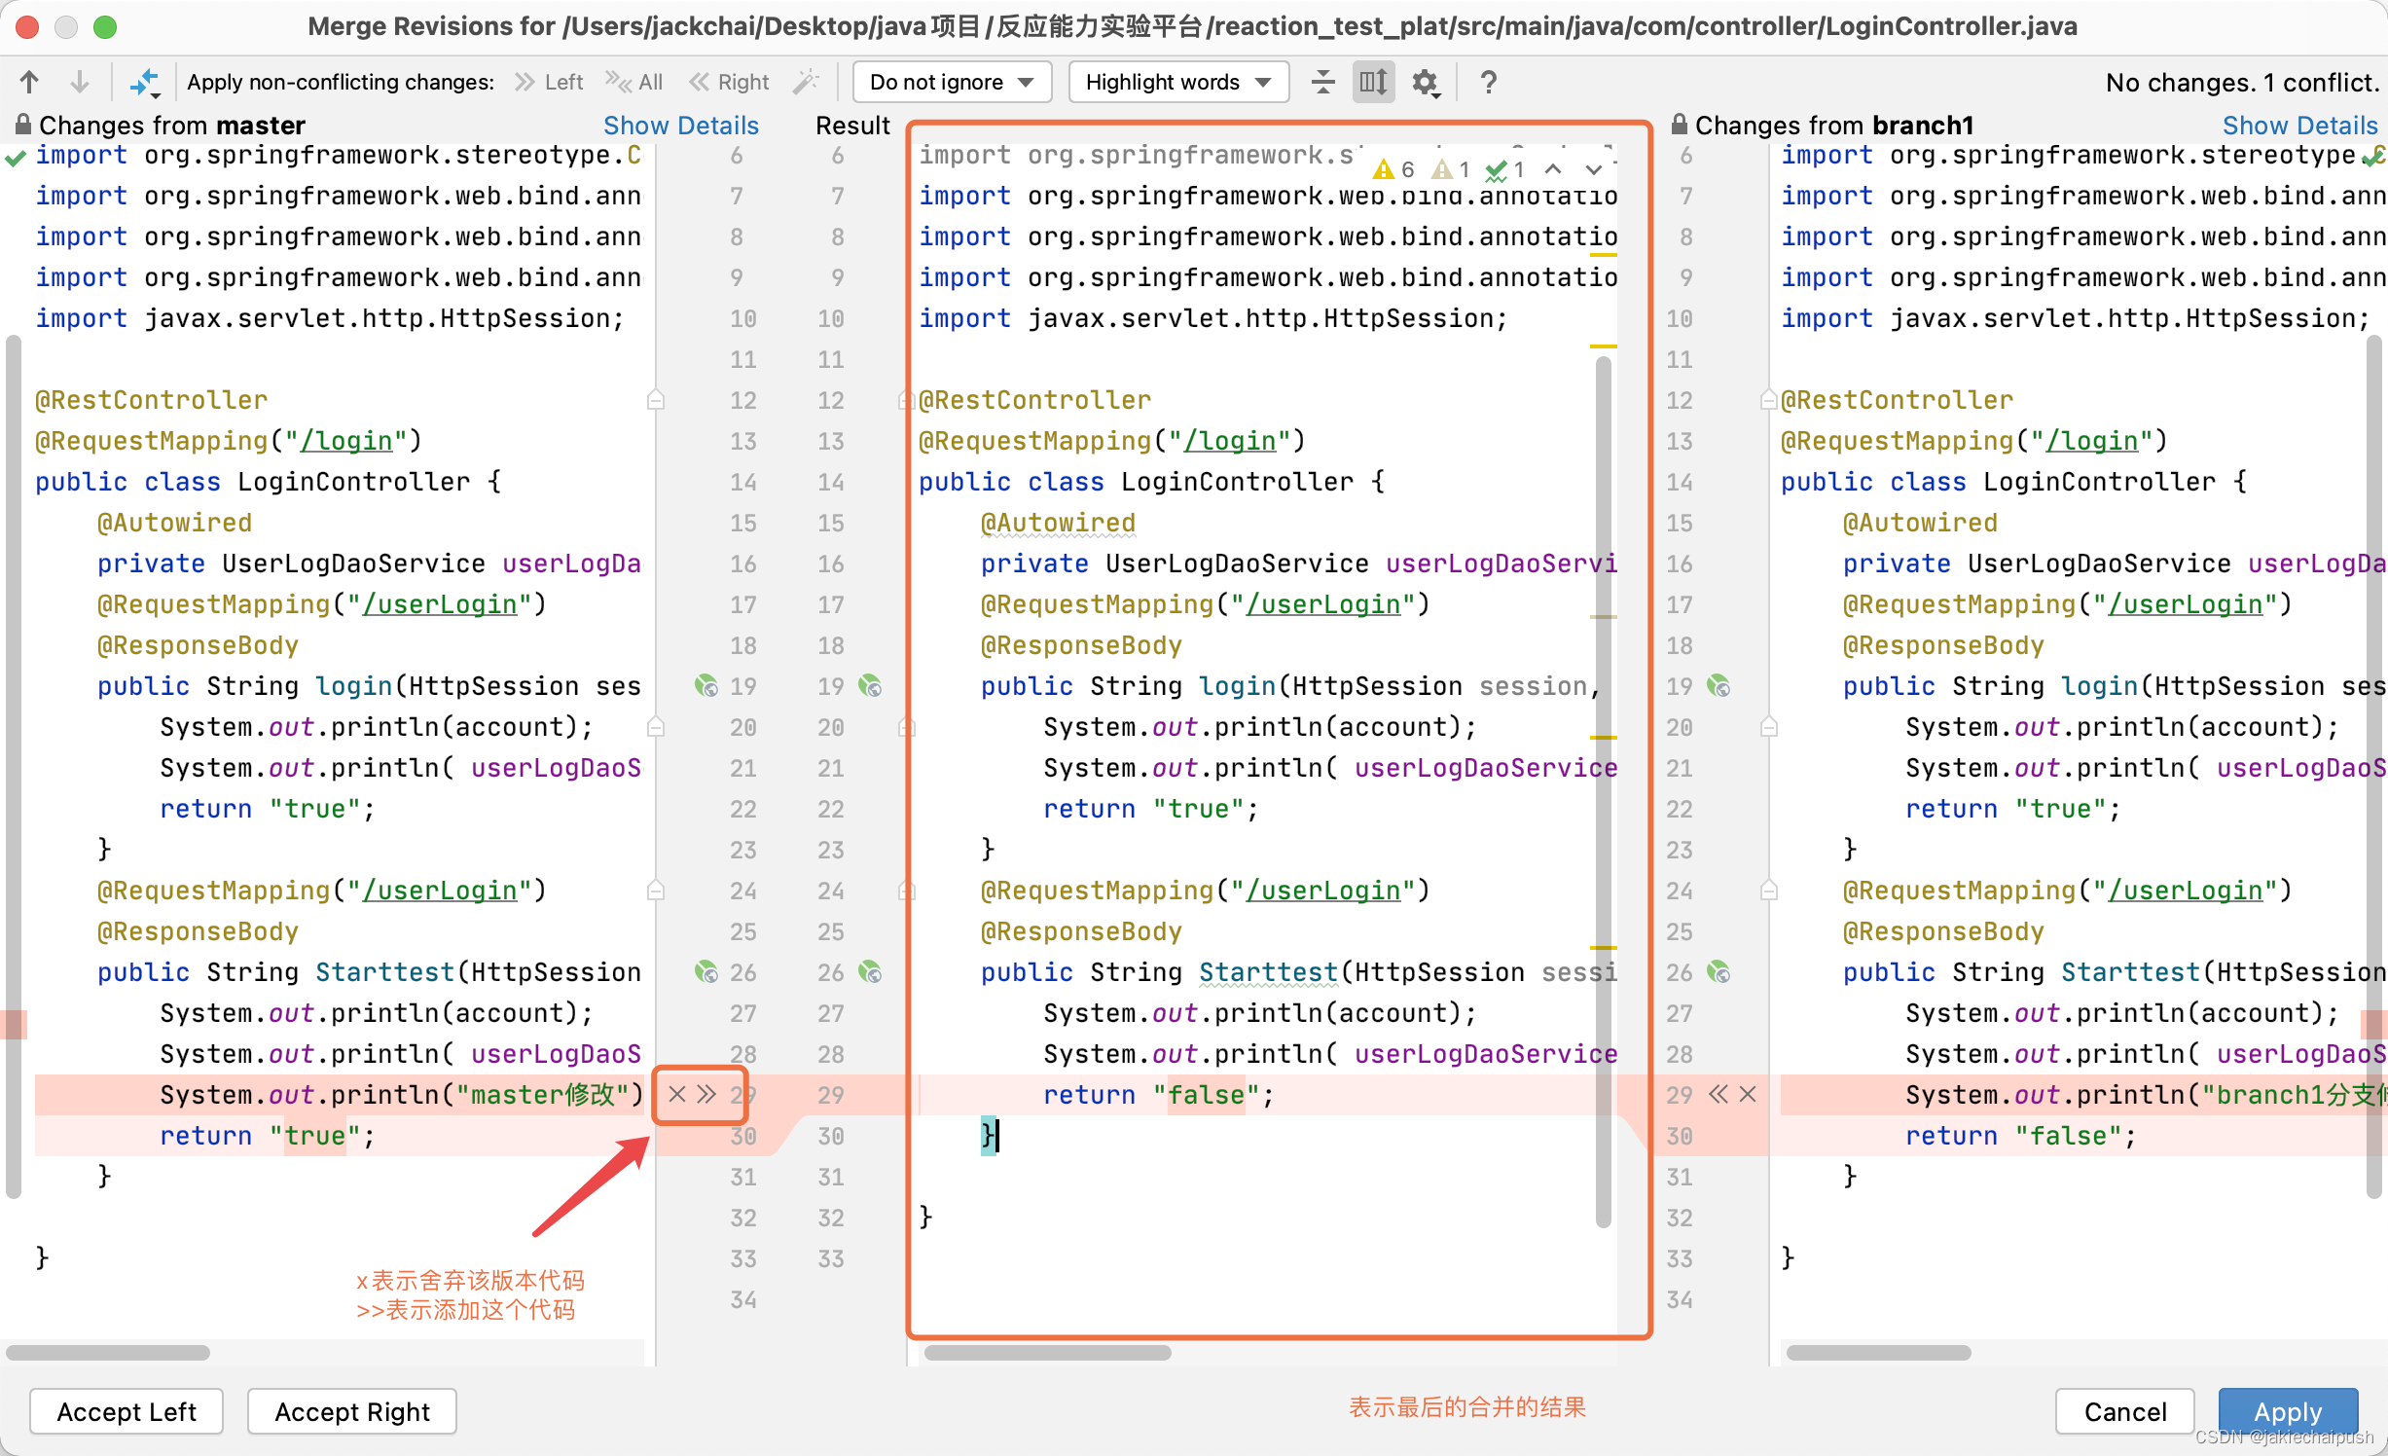
Task: Collapse fold marker at branch1 line 12
Action: tap(1769, 400)
